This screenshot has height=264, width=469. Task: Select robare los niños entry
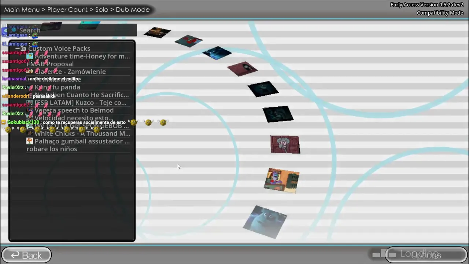pos(52,149)
